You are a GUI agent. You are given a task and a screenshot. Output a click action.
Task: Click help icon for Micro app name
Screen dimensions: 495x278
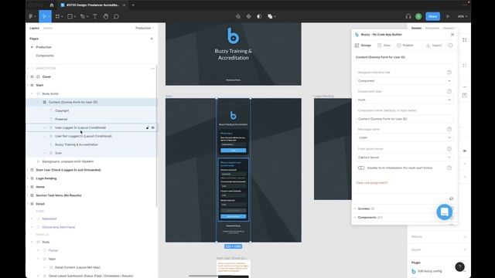coord(449,129)
